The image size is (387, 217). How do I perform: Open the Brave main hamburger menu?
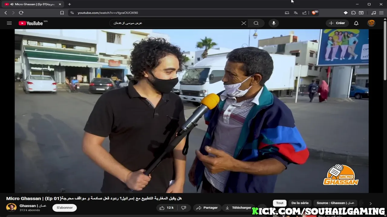(382, 13)
